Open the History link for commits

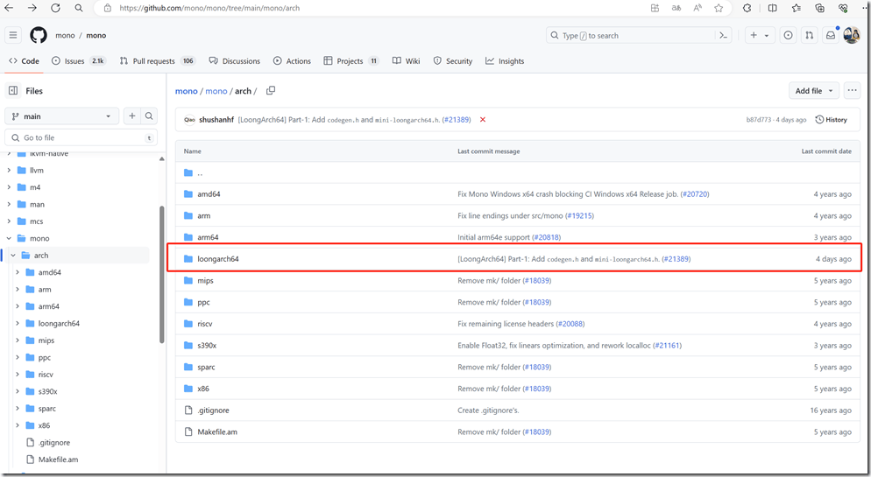coord(831,120)
